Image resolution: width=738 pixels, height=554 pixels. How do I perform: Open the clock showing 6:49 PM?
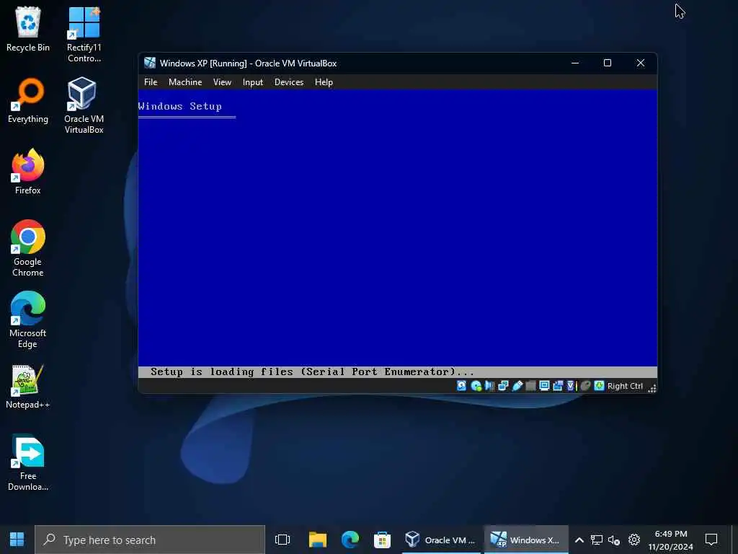click(x=671, y=540)
